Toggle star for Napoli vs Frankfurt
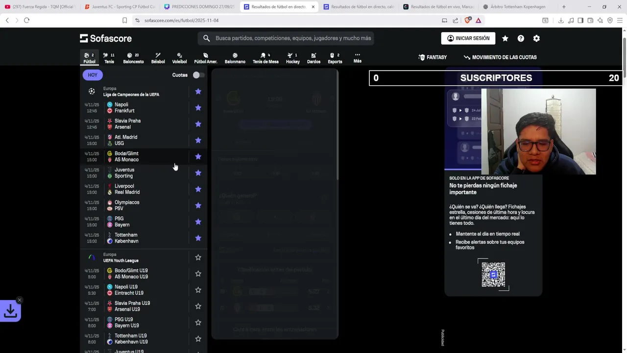 [x=198, y=107]
